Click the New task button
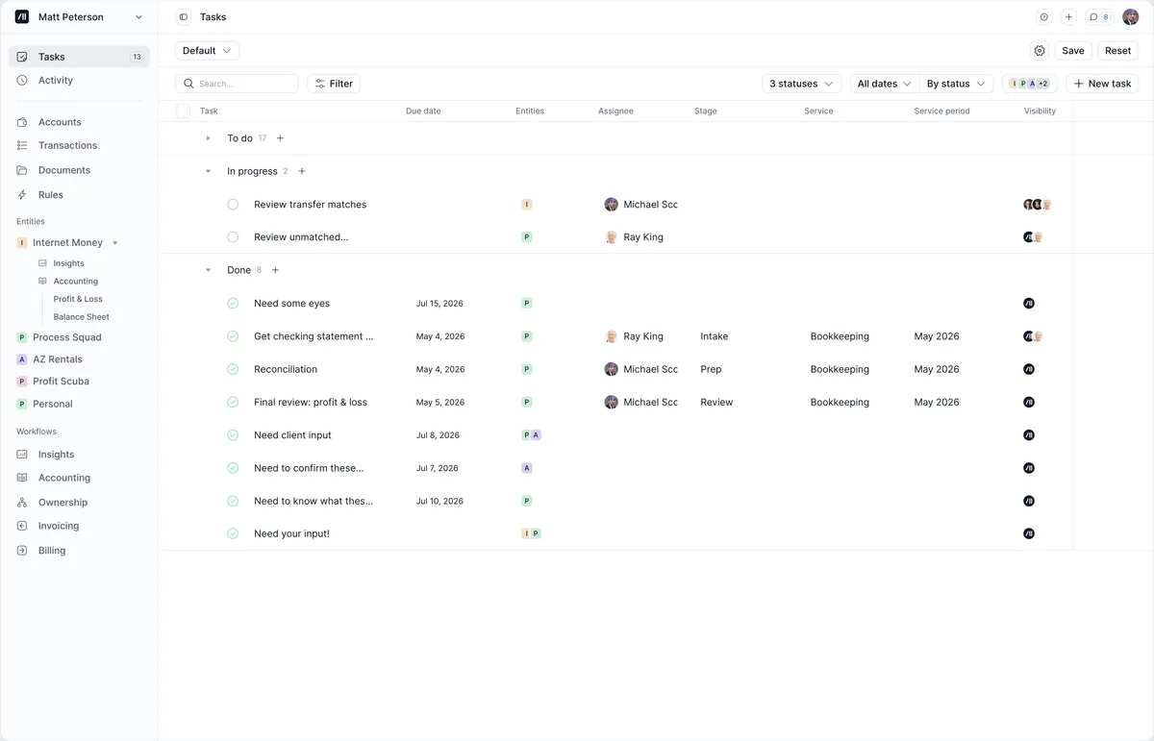 point(1102,84)
